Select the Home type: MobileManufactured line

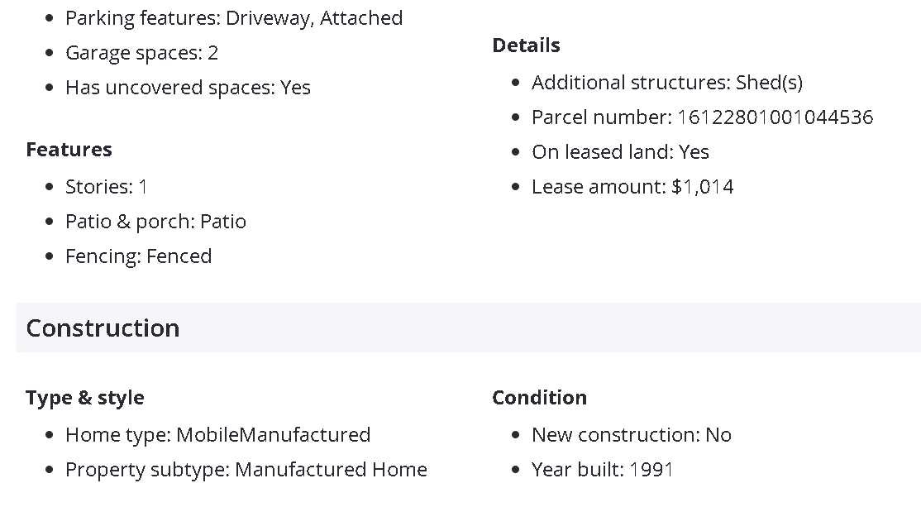point(217,435)
